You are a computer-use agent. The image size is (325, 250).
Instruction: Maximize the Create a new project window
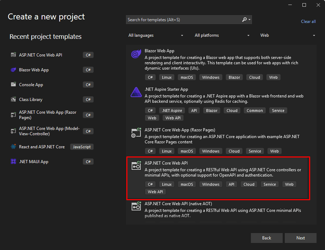[304, 5]
